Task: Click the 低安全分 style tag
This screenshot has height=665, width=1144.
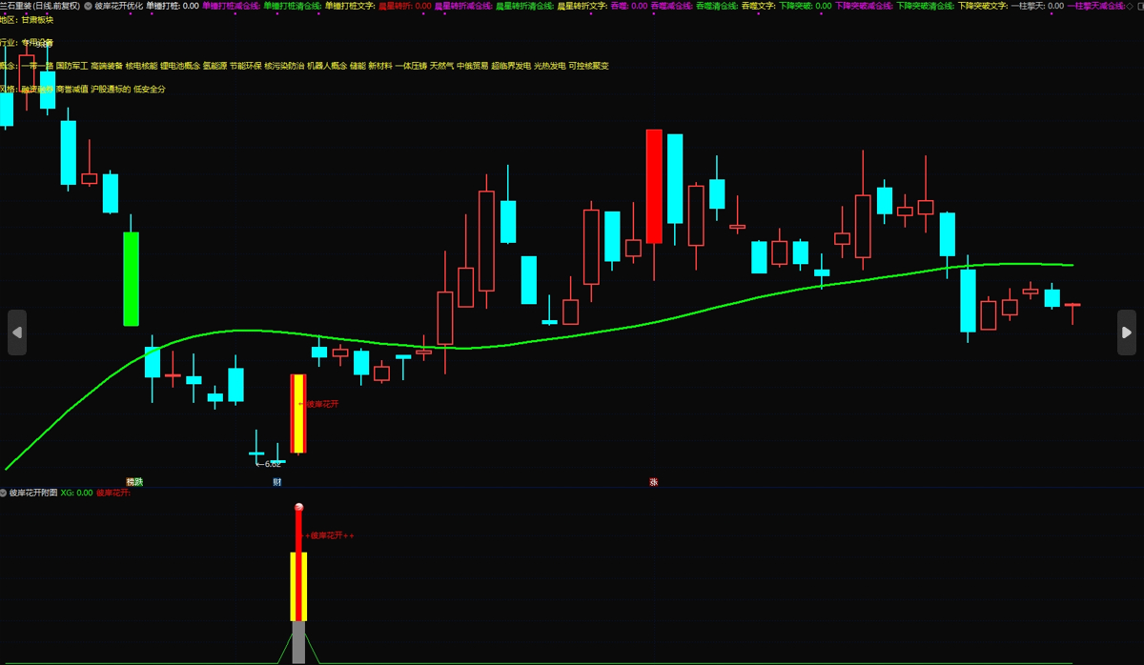Action: click(x=150, y=89)
